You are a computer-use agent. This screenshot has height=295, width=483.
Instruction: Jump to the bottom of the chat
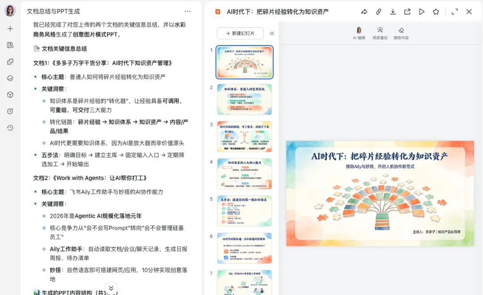pos(111,288)
